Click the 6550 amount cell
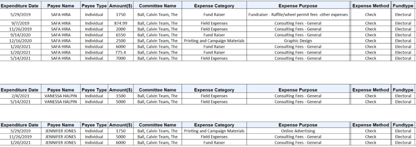The image size is (416, 147). 121,35
